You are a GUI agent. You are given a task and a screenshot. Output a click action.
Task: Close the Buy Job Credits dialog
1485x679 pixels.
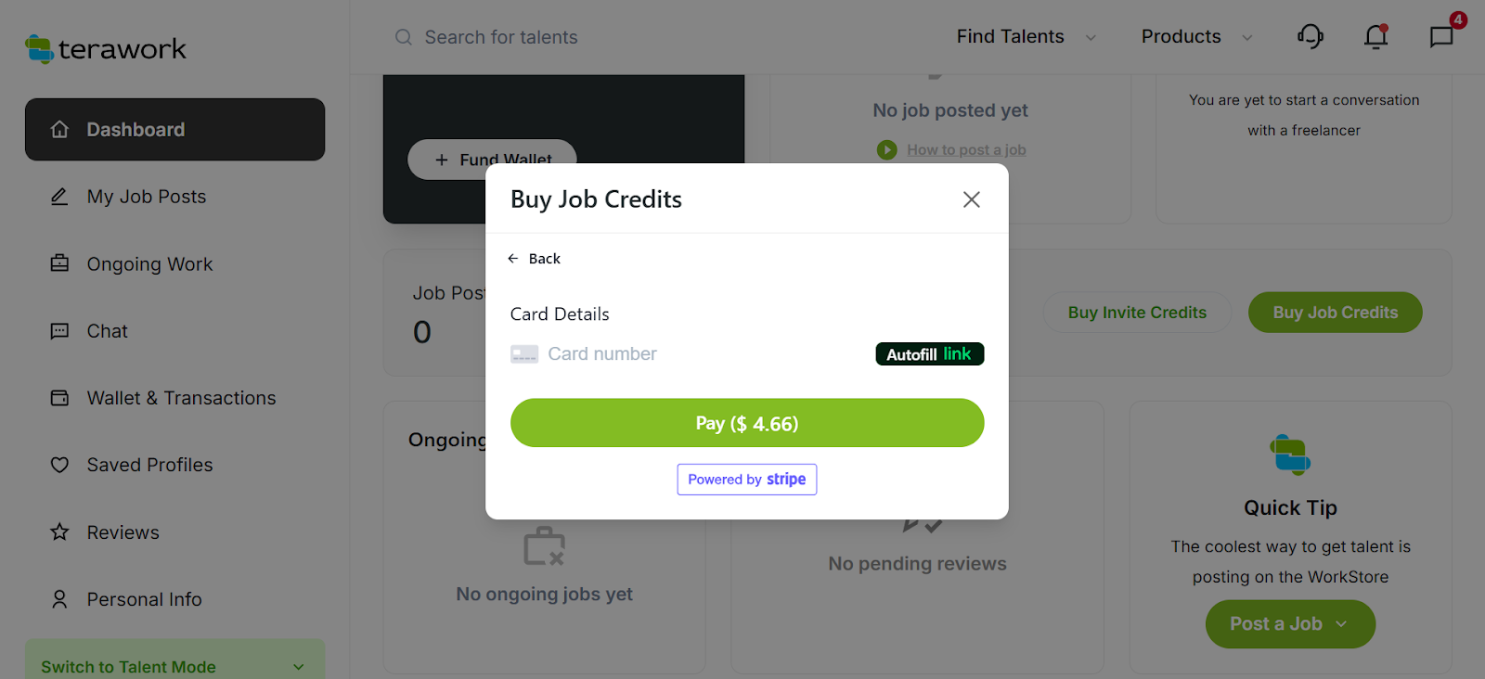(971, 199)
